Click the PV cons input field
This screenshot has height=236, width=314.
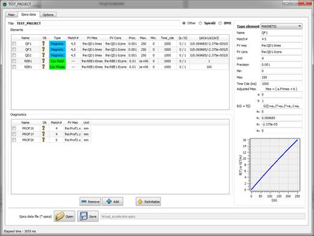pyautogui.click(x=282, y=52)
